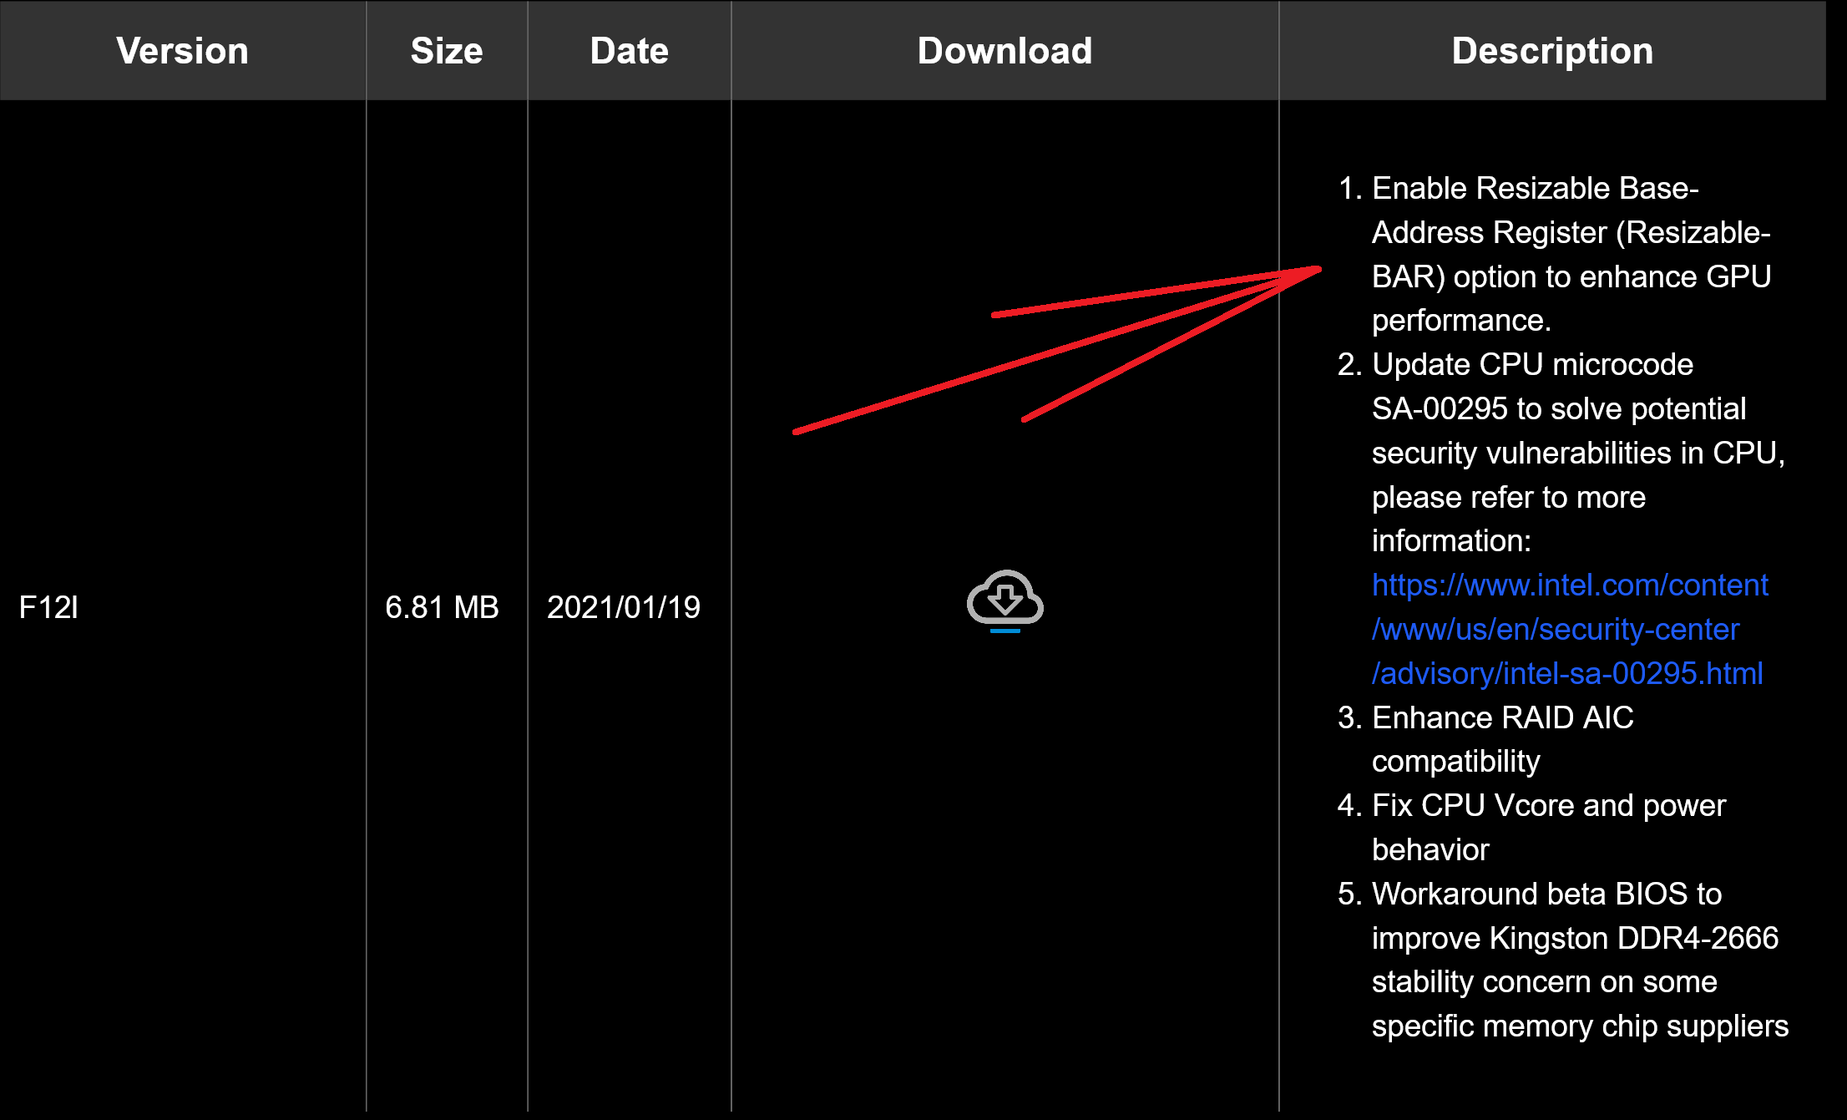The image size is (1847, 1120).
Task: Click the Date column header
Action: 629,51
